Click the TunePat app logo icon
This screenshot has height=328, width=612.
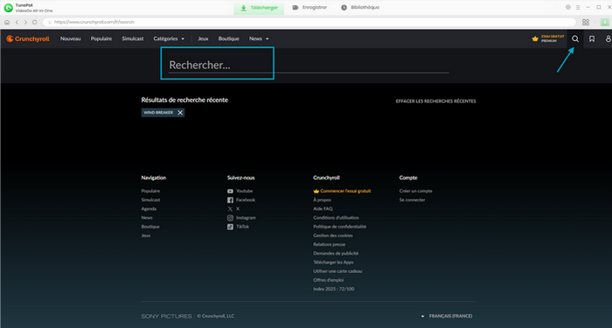(8, 7)
